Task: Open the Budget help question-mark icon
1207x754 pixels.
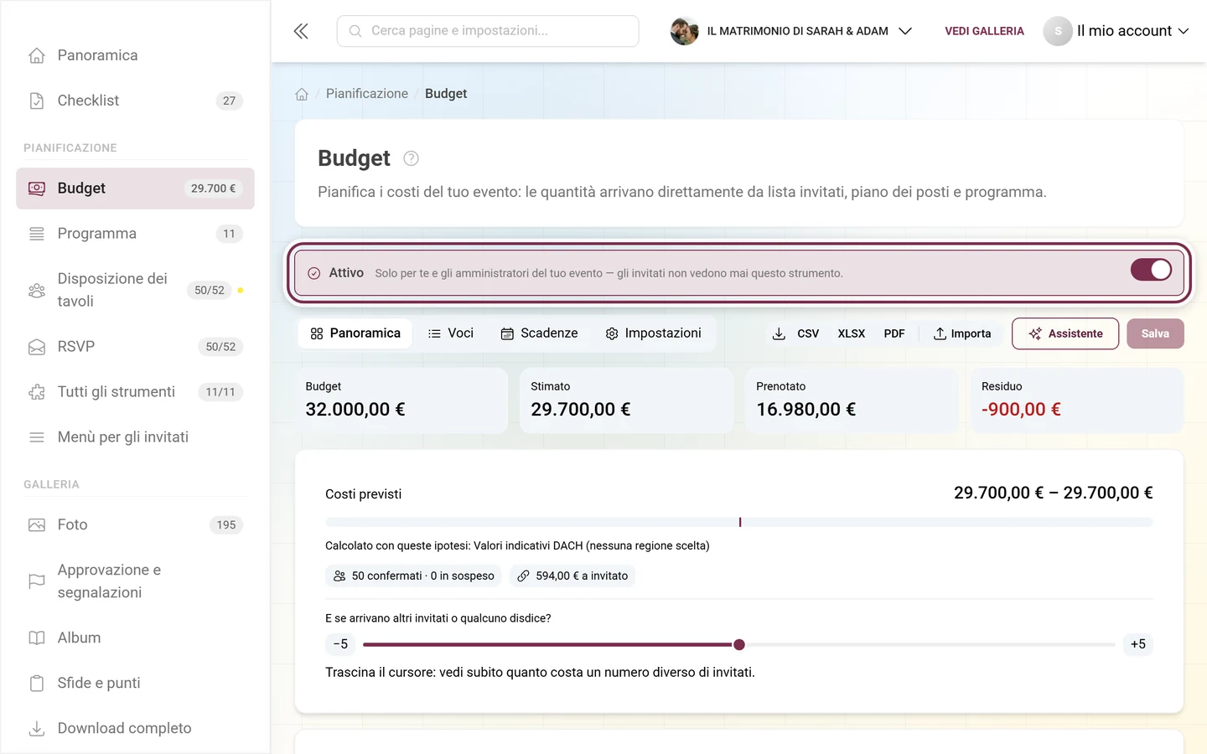Action: [x=411, y=158]
